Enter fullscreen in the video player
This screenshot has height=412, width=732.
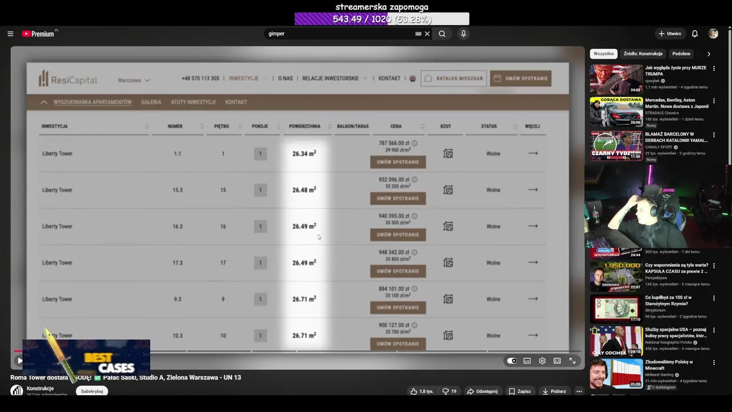(x=572, y=360)
